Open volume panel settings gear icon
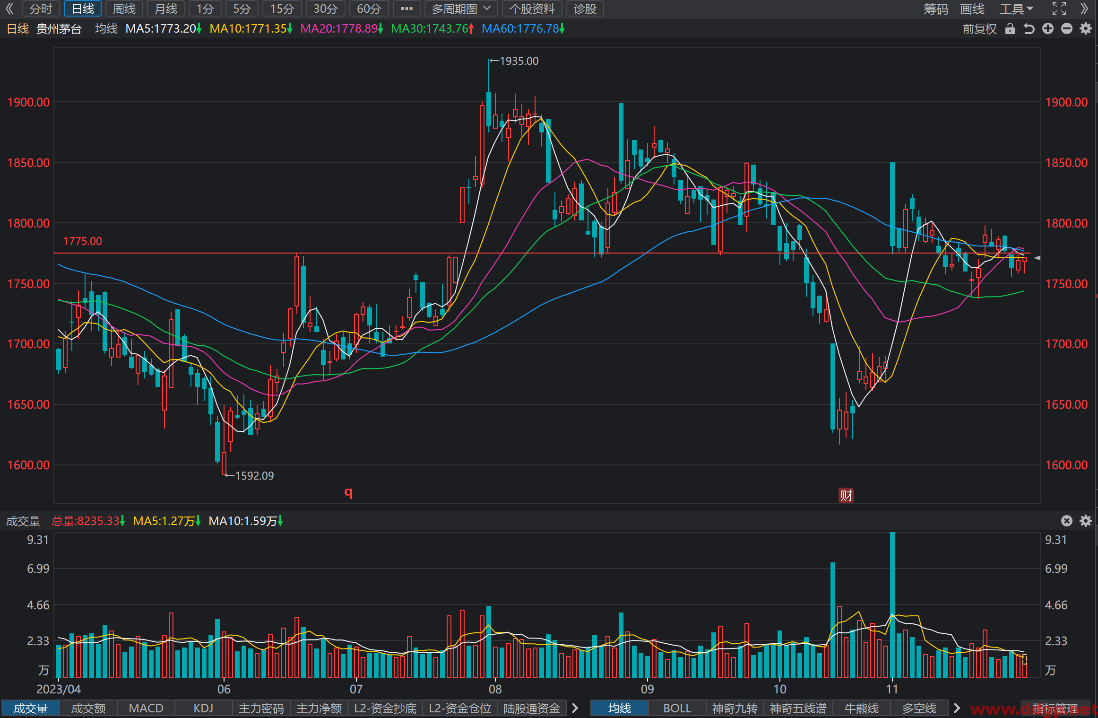 tap(1086, 521)
